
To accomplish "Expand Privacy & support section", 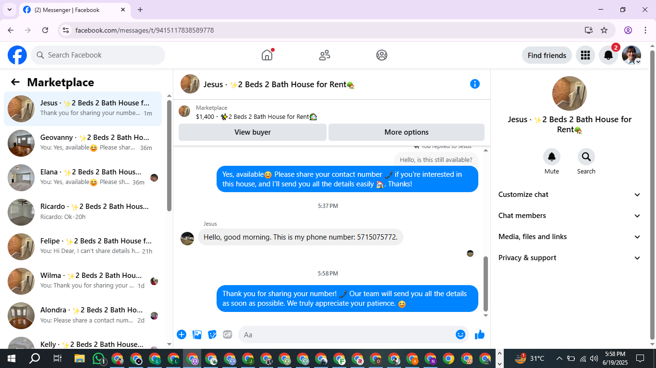I will [570, 258].
